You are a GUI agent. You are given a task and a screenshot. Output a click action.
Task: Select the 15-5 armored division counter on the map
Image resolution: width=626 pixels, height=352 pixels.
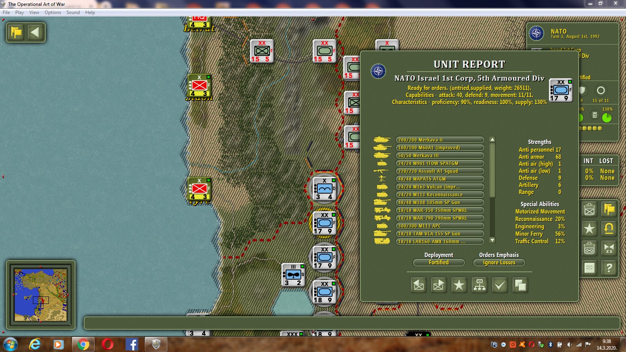[325, 51]
